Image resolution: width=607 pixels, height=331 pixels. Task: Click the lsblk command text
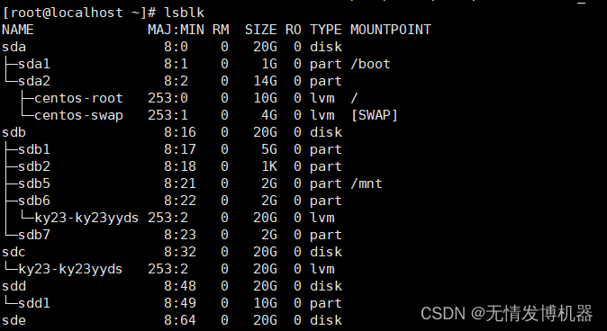coord(185,13)
